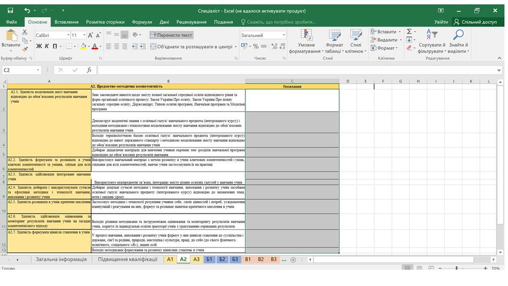
Task: Toggle Перенести текст wrap text
Action: (171, 35)
